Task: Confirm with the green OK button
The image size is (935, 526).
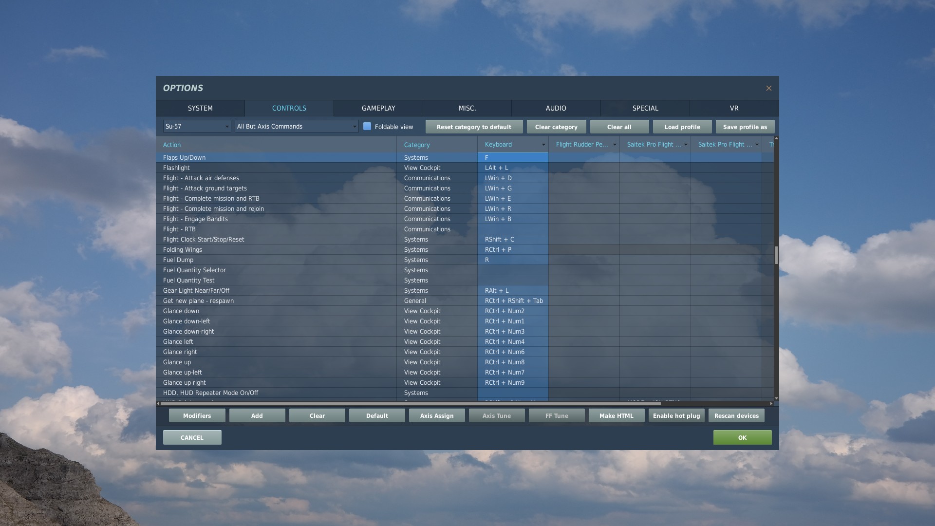Action: pyautogui.click(x=742, y=437)
